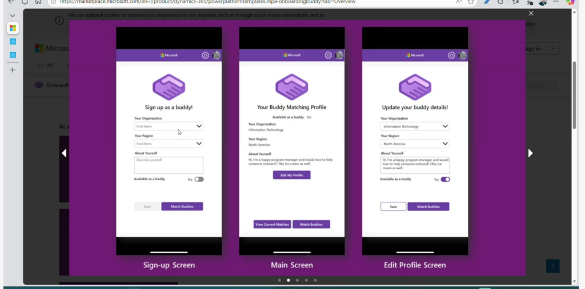Image resolution: width=585 pixels, height=289 pixels.
Task: Select the third gallery pagination dot
Action: tap(297, 280)
